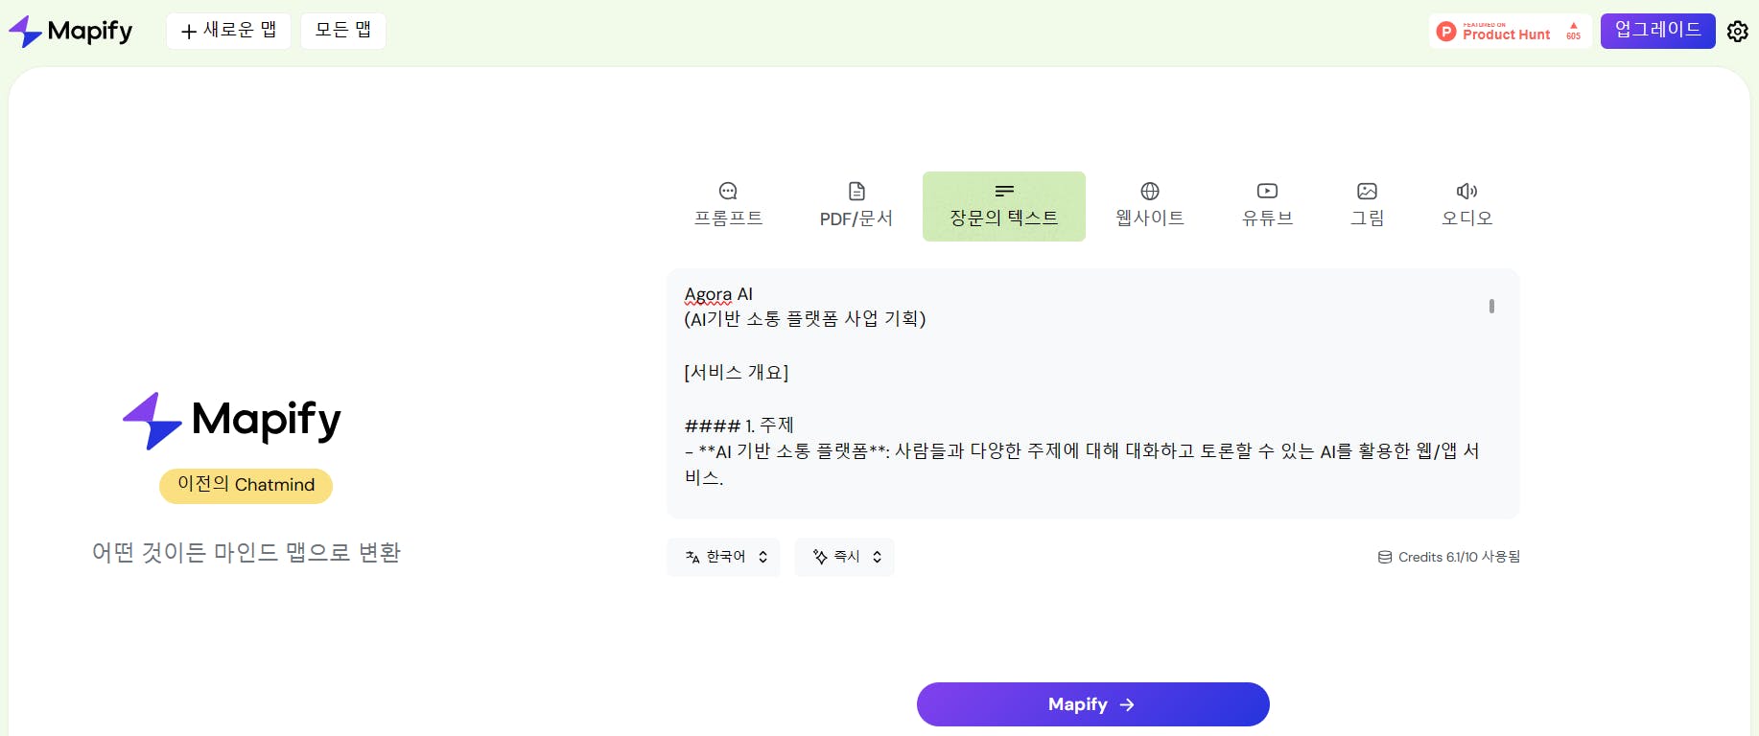Viewport: 1759px width, 736px height.
Task: Pick the 유튜브 play icon
Action: point(1267,191)
